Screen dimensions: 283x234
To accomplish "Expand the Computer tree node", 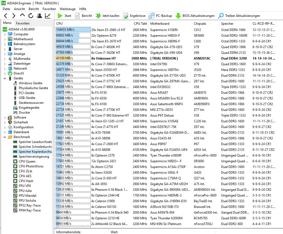I will pos(5,34).
